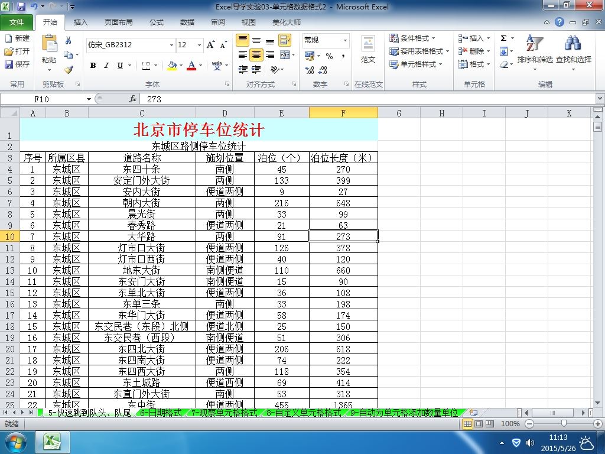The height and width of the screenshot is (454, 605).
Task: Decrease the cell indent
Action: 243,70
